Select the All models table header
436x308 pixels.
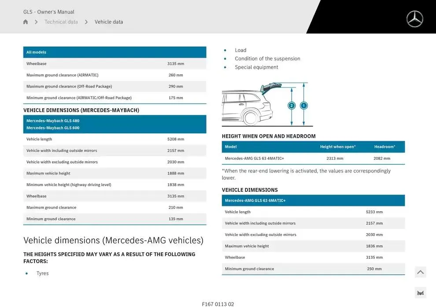115,52
